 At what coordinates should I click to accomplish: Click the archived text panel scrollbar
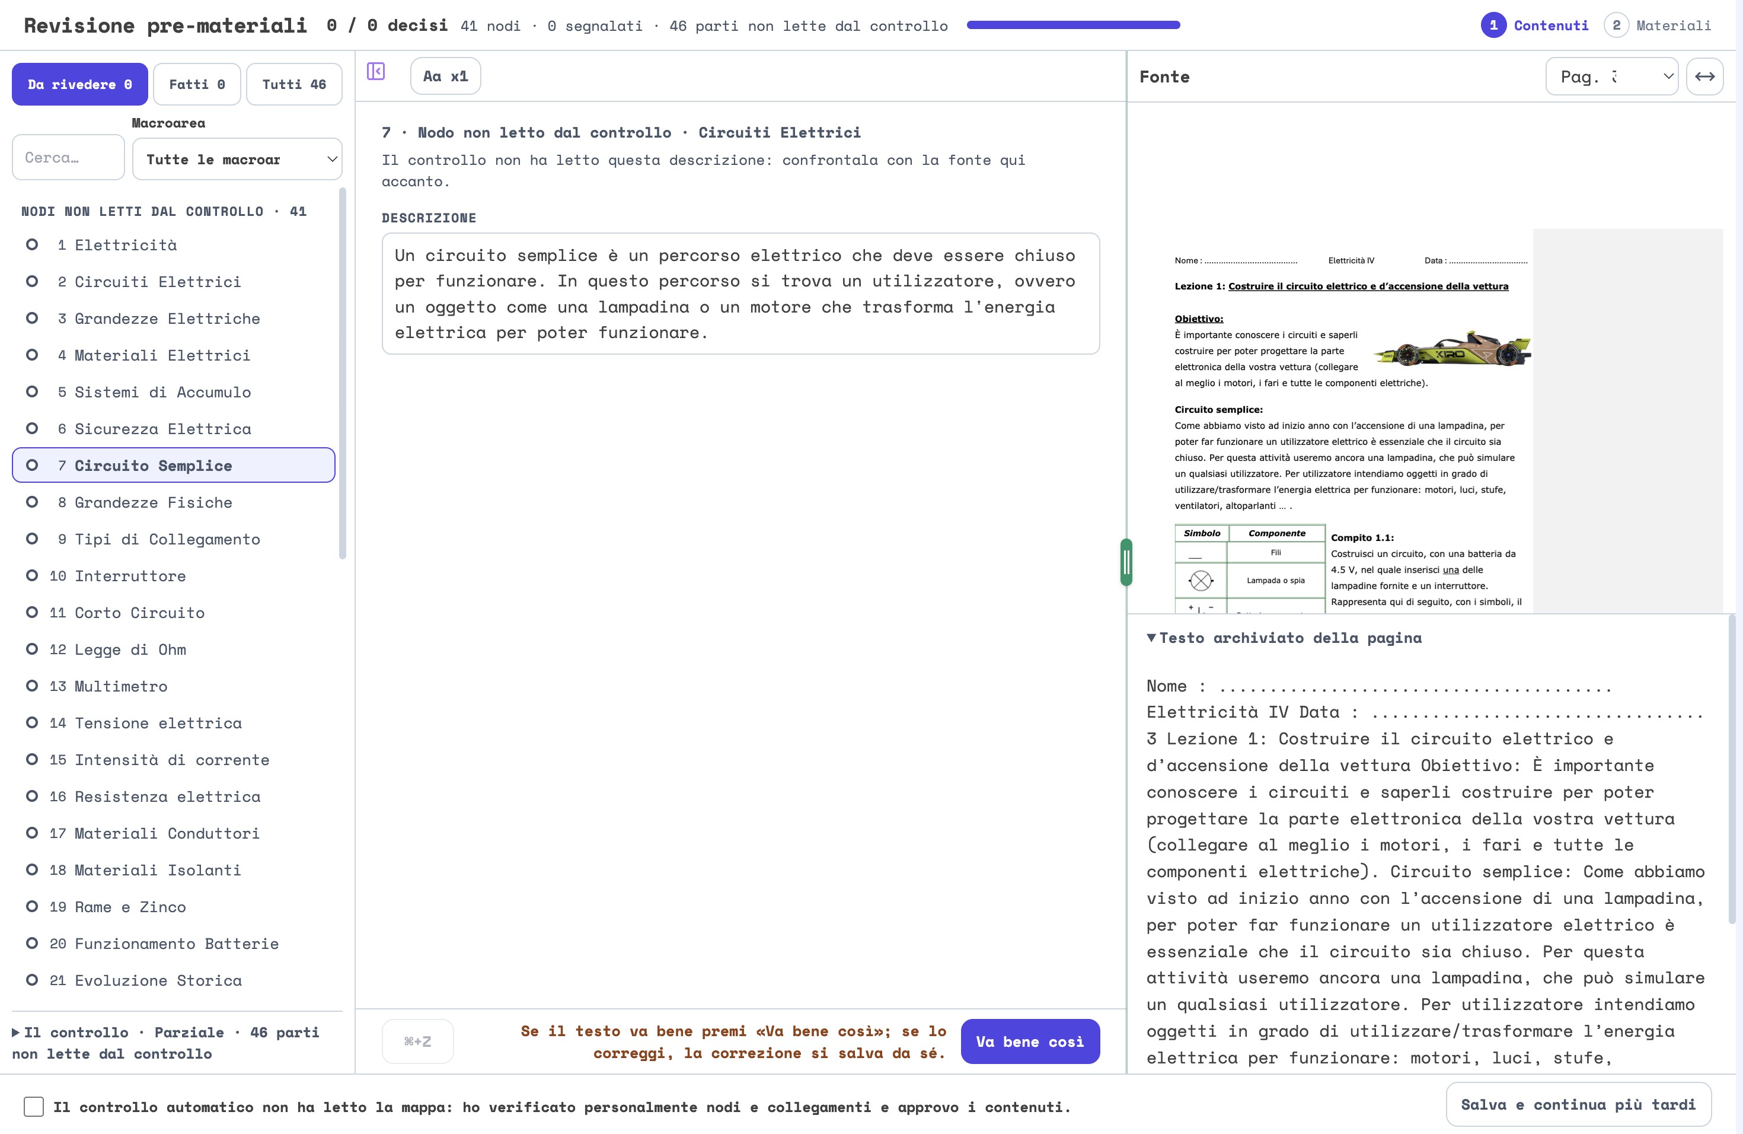1731,769
